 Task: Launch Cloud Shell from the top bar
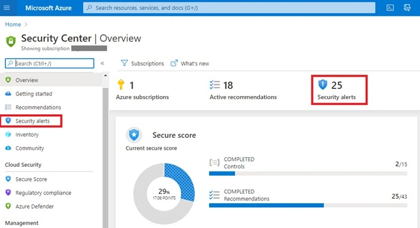(x=390, y=8)
